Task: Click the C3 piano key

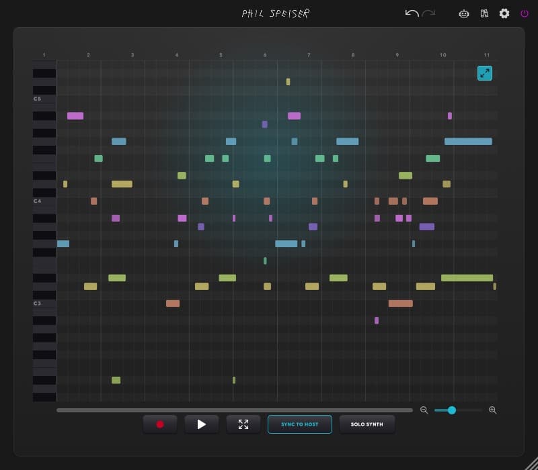Action: coord(44,303)
